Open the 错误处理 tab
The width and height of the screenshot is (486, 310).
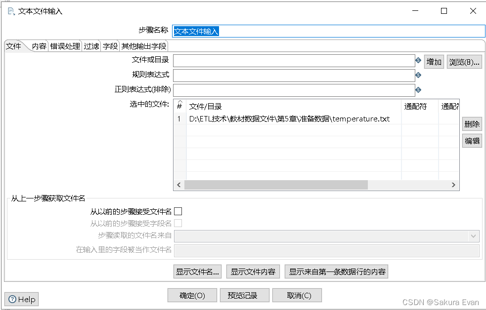pyautogui.click(x=65, y=46)
